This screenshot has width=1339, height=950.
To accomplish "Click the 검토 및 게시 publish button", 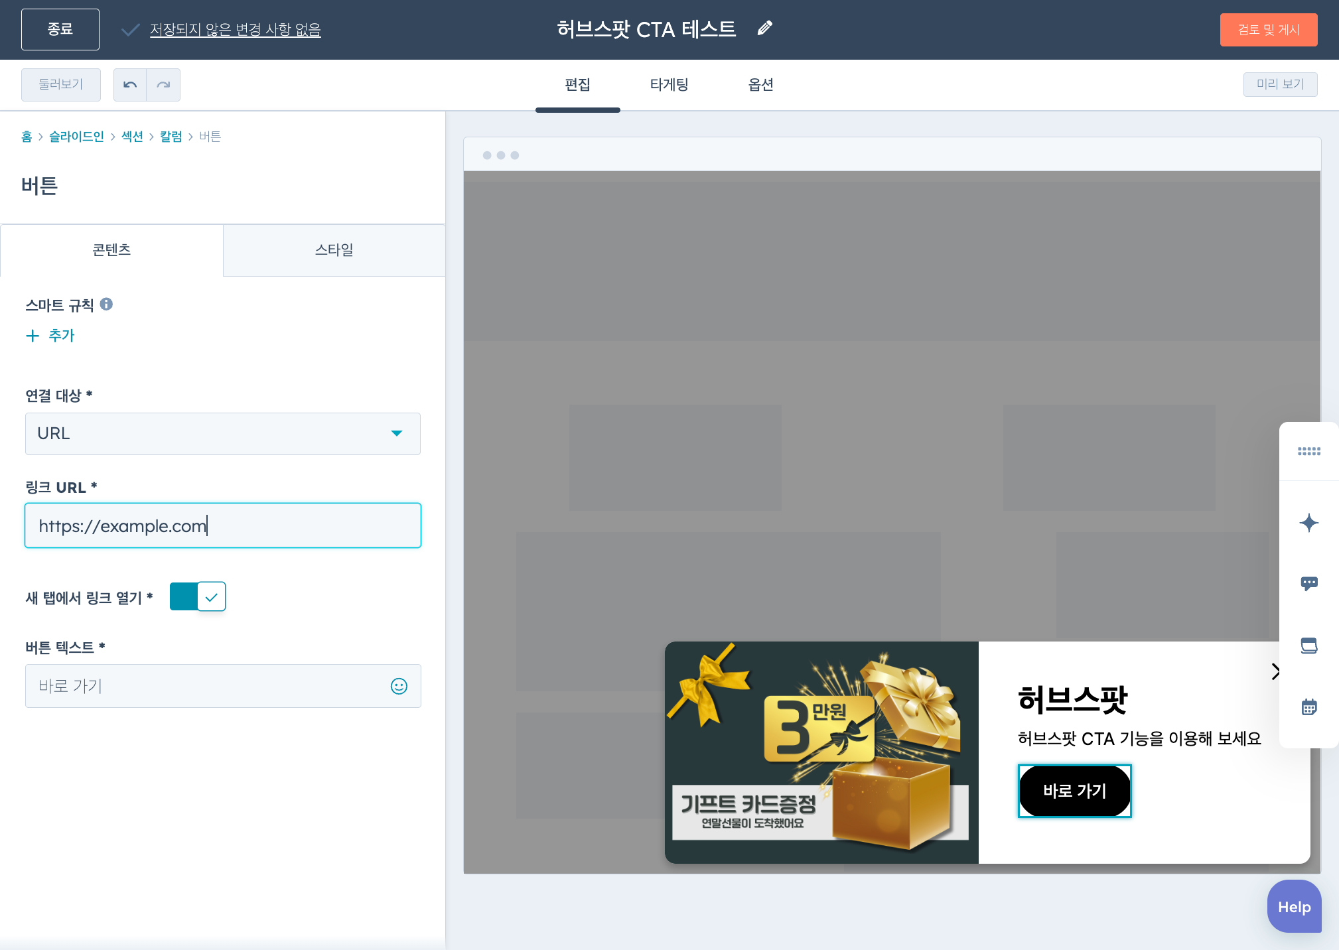I will 1268,30.
